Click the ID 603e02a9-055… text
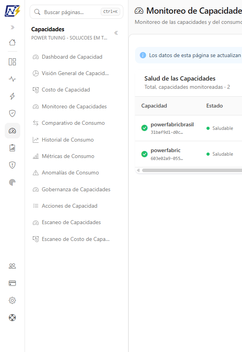The height and width of the screenshot is (352, 242). point(167,158)
